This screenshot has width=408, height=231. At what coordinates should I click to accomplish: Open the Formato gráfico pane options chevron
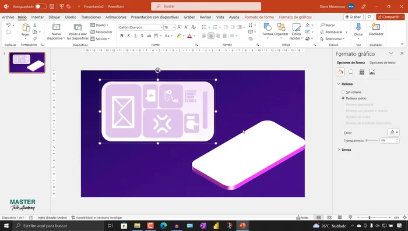point(391,54)
